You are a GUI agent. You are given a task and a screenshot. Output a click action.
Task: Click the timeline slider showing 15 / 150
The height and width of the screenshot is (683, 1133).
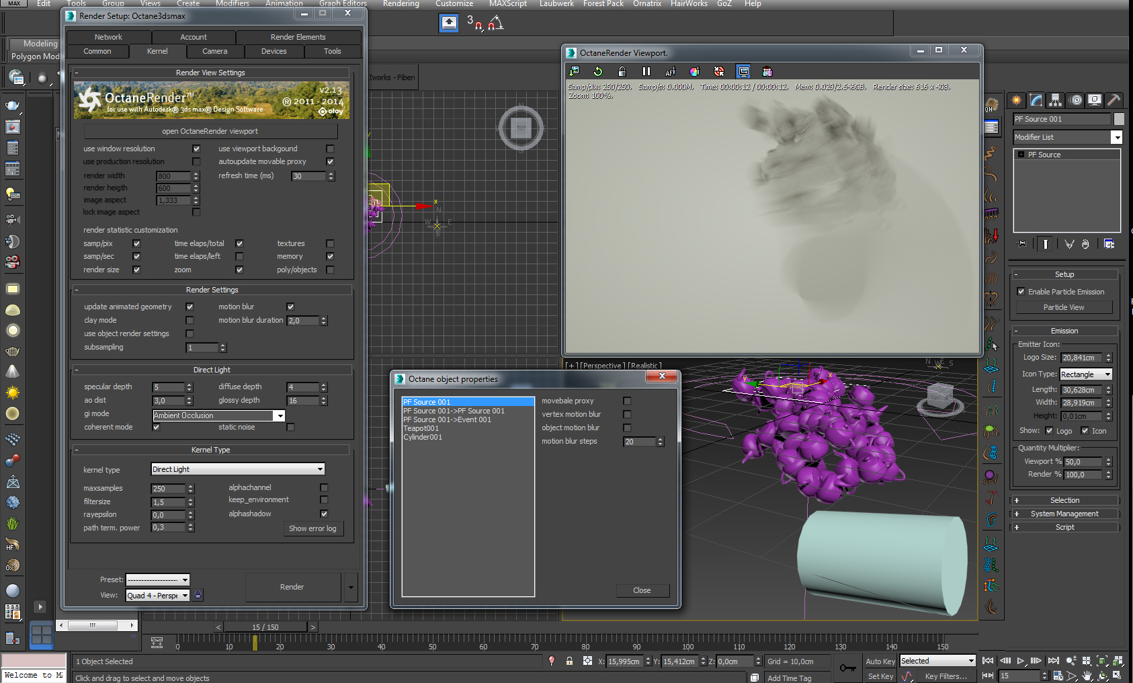click(x=265, y=627)
